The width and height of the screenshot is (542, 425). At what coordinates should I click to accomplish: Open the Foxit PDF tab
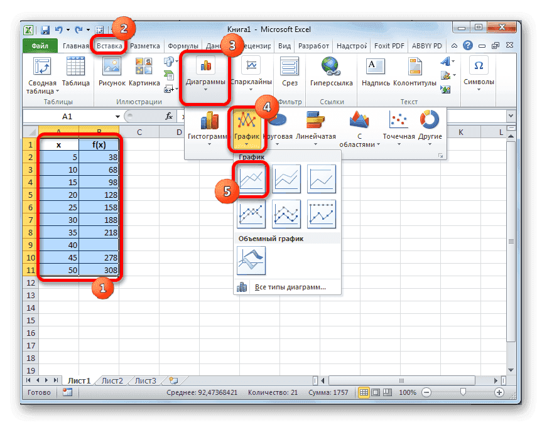389,45
